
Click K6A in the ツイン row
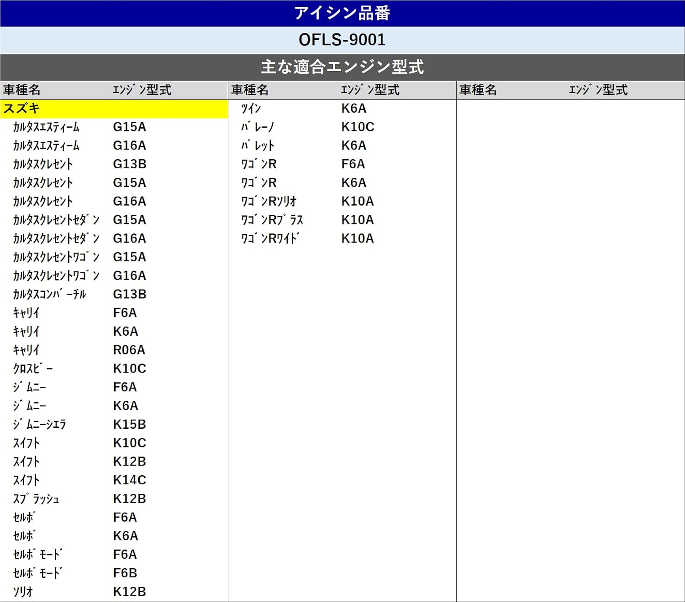[x=354, y=109]
